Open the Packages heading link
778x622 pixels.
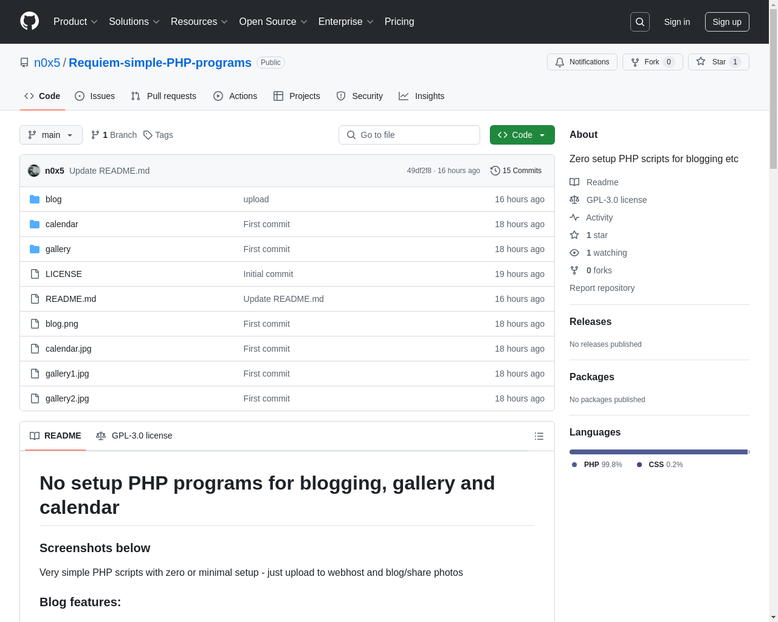[x=591, y=377]
